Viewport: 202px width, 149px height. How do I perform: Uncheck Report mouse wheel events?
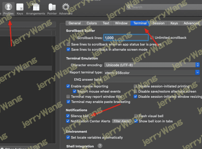75,92
